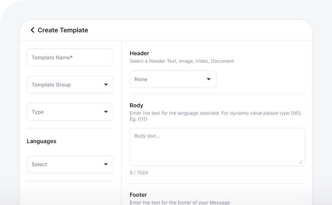The height and width of the screenshot is (205, 332).
Task: Click the caret arrow in Header None dropdown
Action: pos(209,79)
